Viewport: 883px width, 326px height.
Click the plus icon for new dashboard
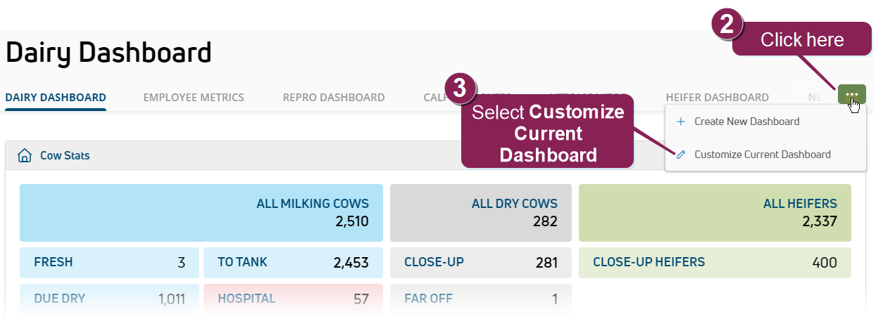(x=681, y=122)
